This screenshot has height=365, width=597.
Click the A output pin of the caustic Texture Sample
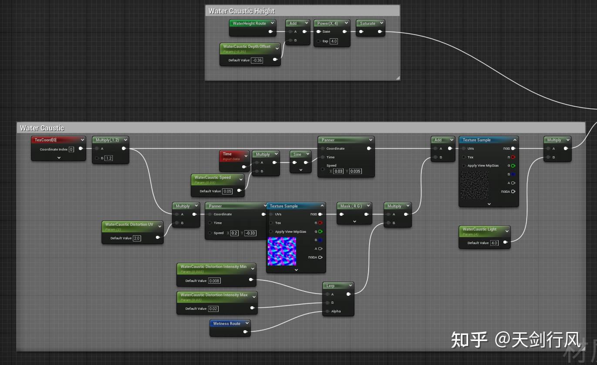513,183
